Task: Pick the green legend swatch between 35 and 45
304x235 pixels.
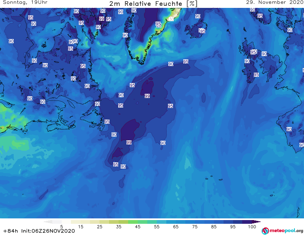Action: [133, 222]
